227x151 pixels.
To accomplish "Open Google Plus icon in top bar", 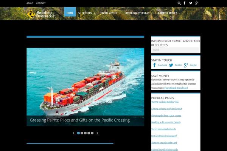I will point(197,3).
